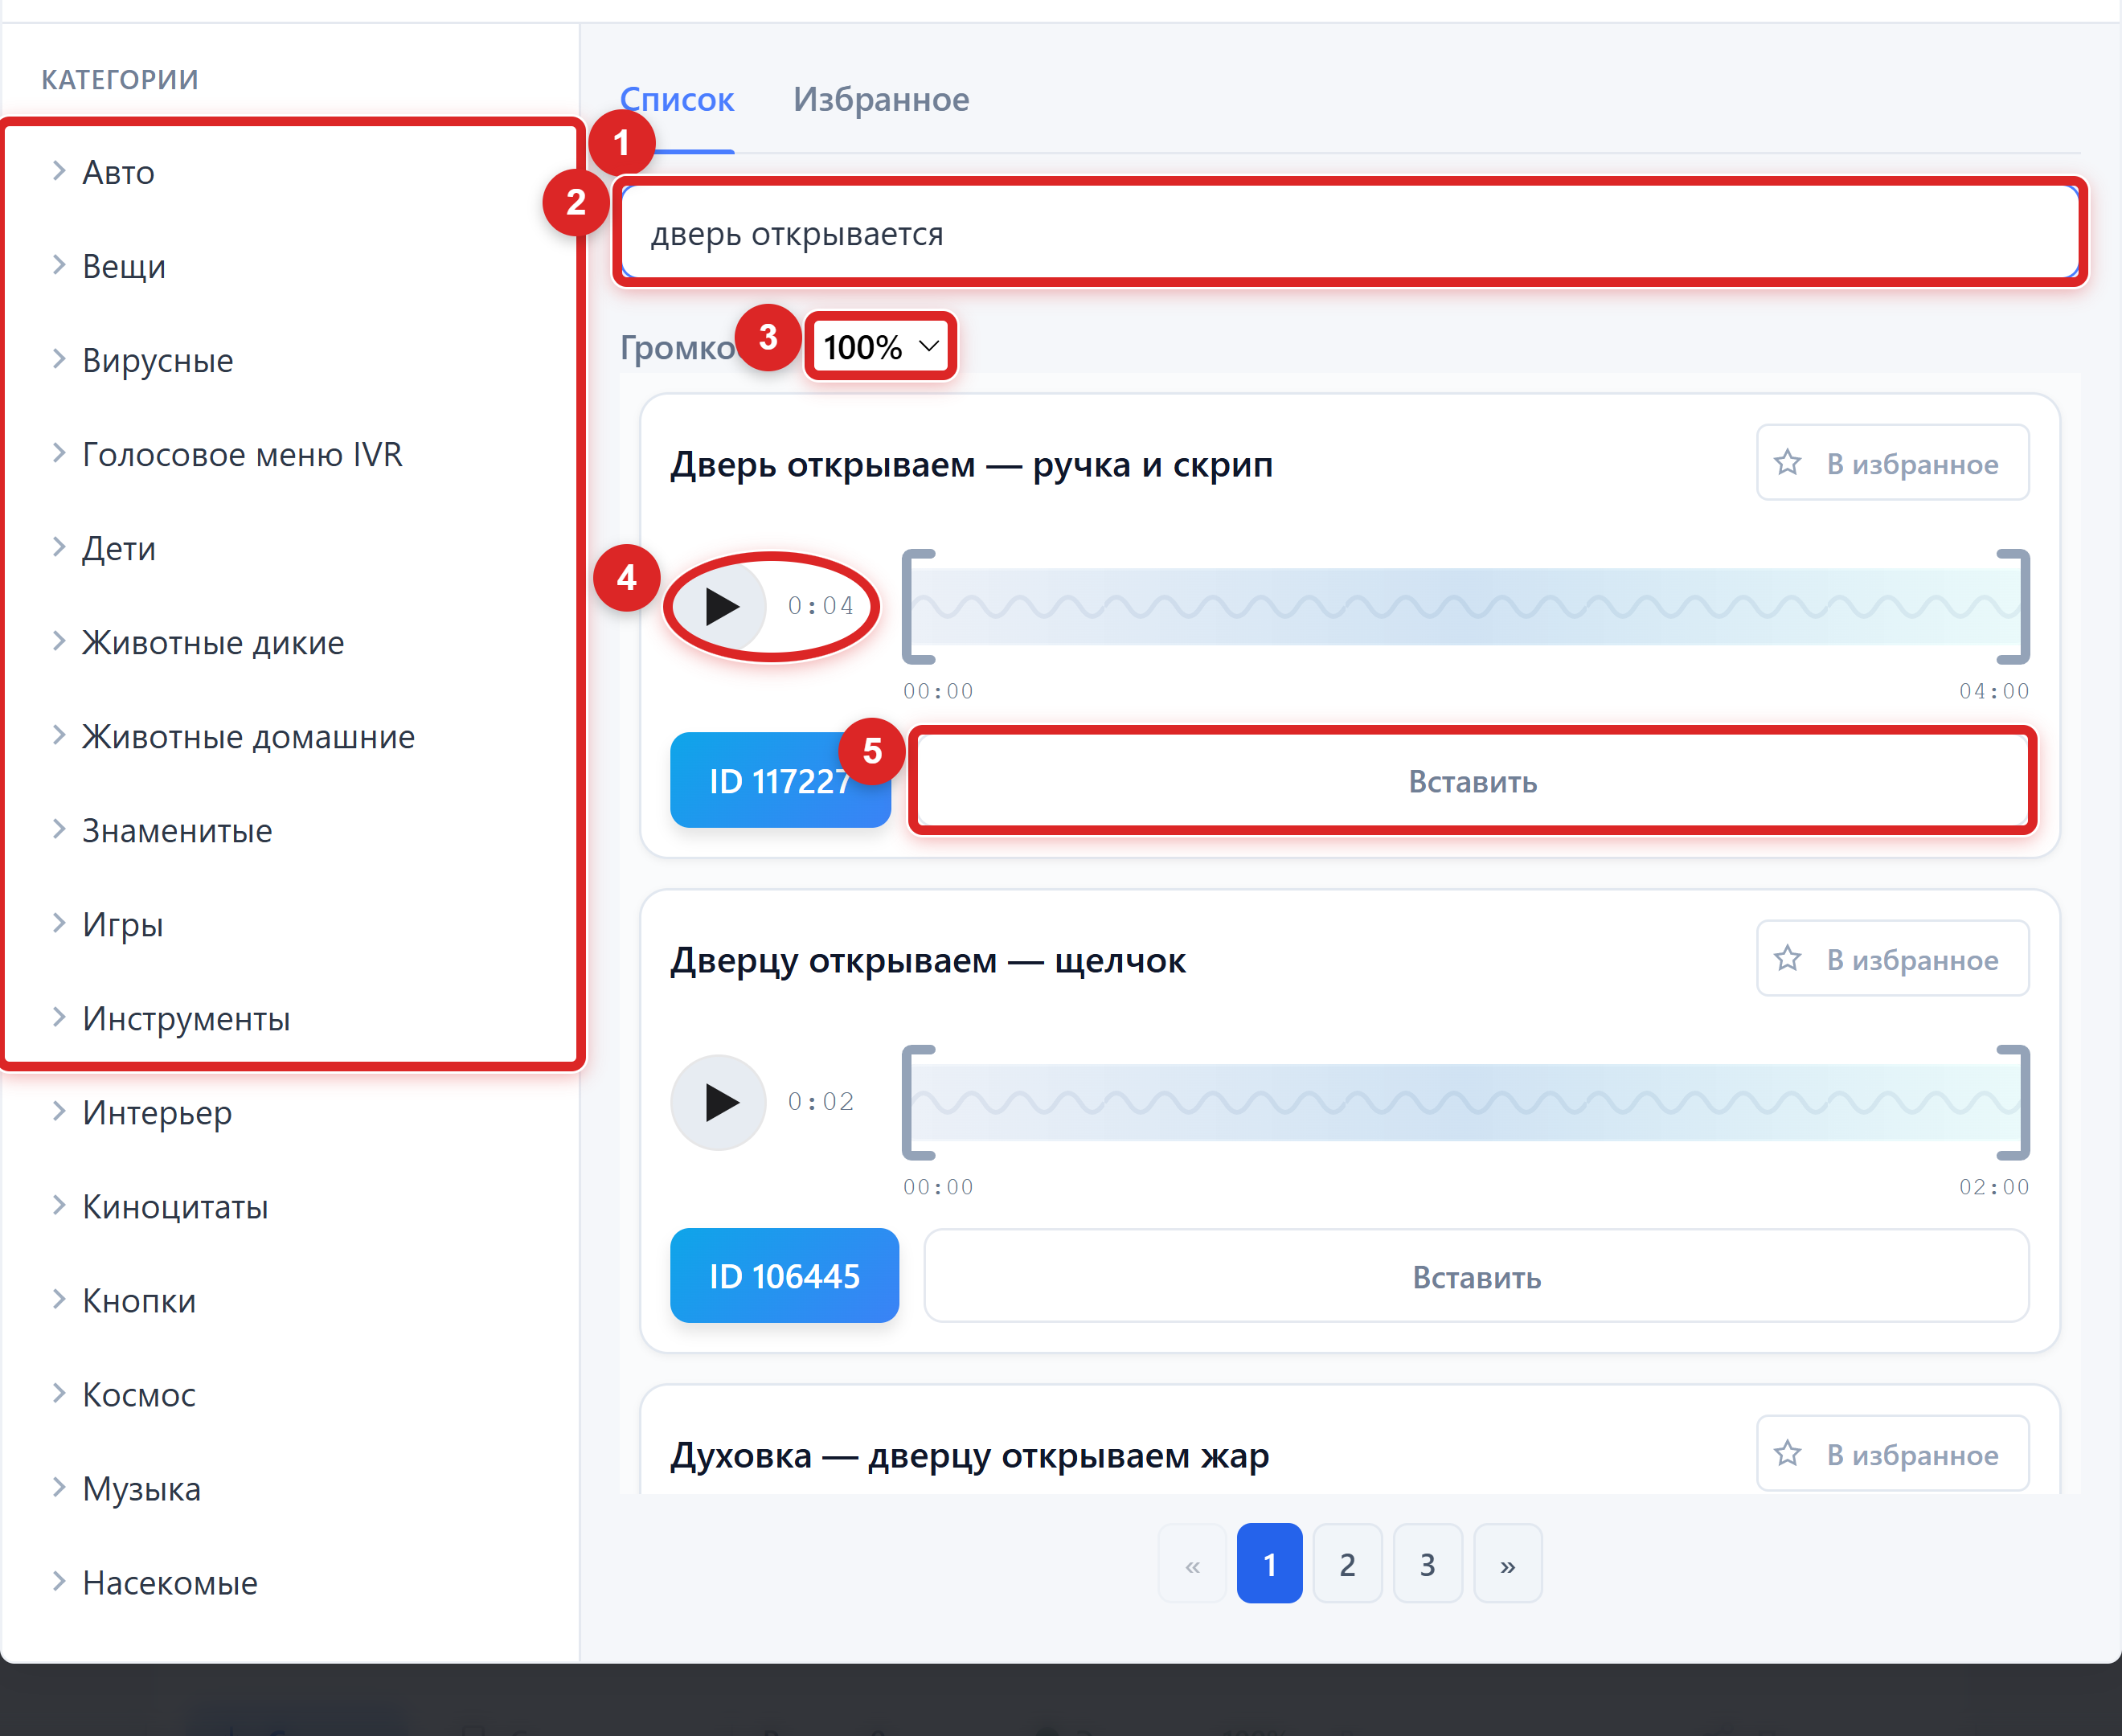Click star icon on 'Дверь открываем' card
The height and width of the screenshot is (1736, 2122).
click(1788, 463)
